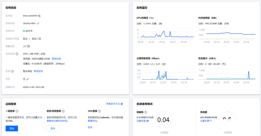Open manage keys link
The width and height of the screenshot is (261, 136).
pyautogui.click(x=38, y=71)
